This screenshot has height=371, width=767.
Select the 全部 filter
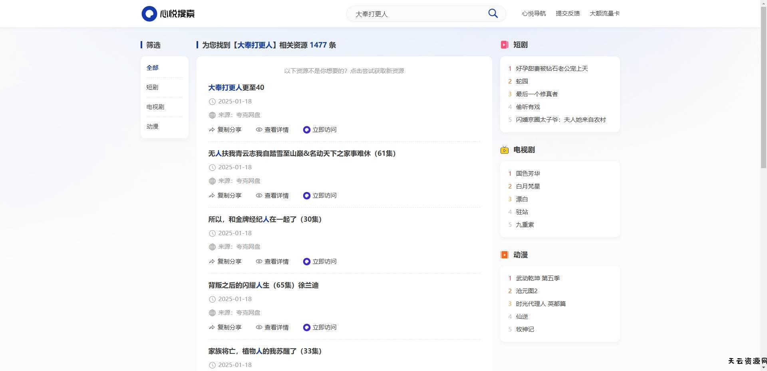click(x=152, y=68)
